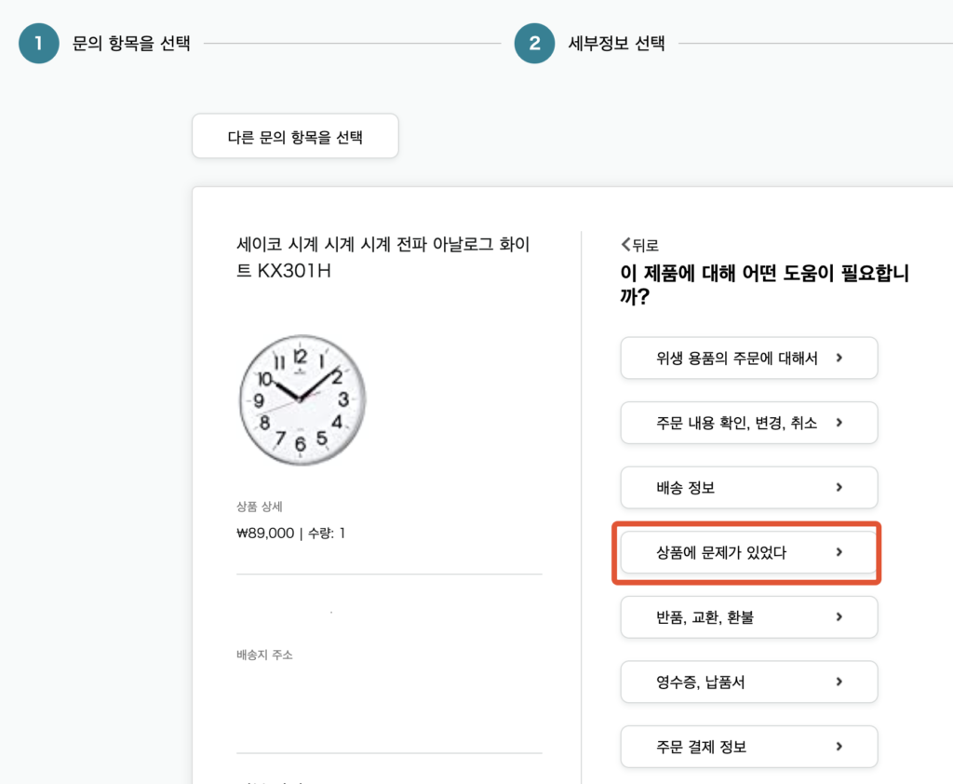Viewport: 953px width, 784px height.
Task: Select the 상품에 문제가 있었다 option
Action: coord(721,552)
